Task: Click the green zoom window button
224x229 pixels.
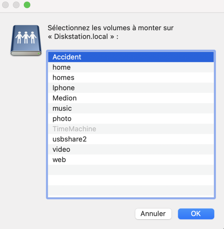Action: 27,5
